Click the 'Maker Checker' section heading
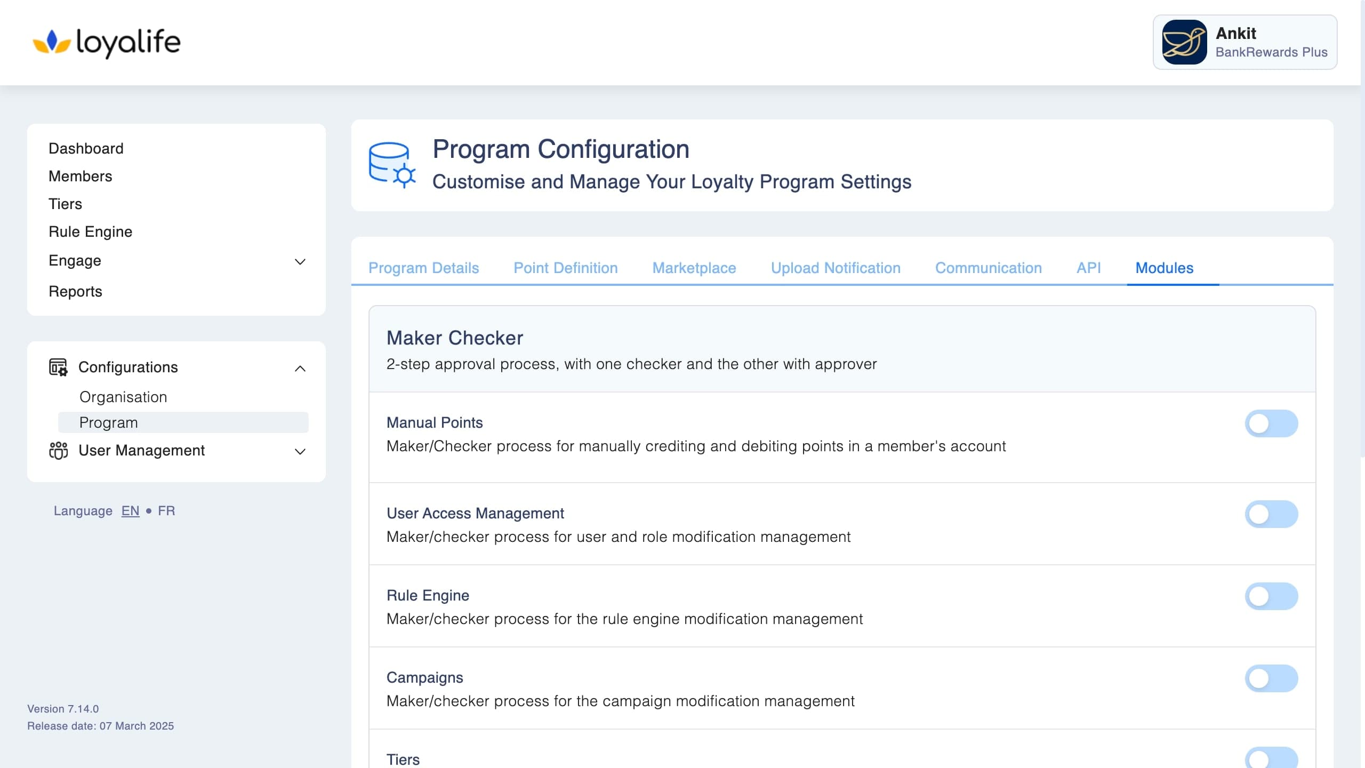The height and width of the screenshot is (768, 1365). (455, 338)
